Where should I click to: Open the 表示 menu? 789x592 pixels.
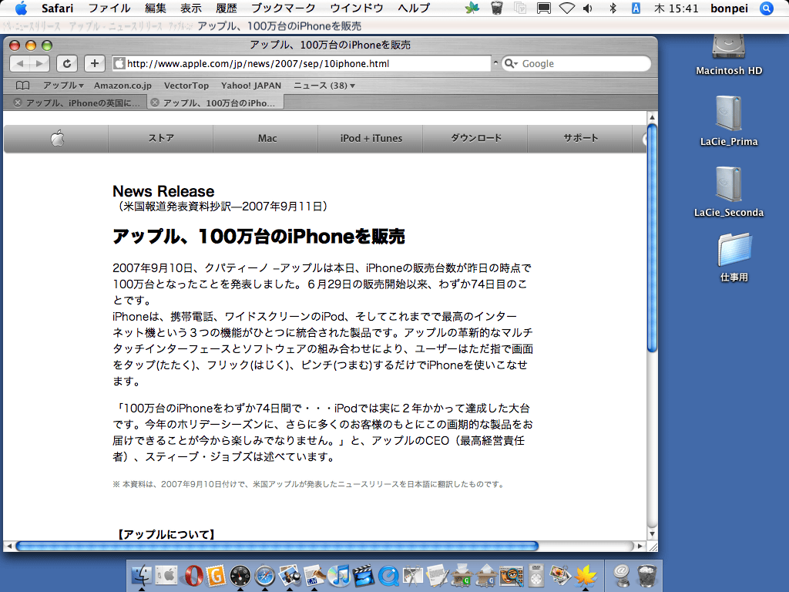point(191,8)
